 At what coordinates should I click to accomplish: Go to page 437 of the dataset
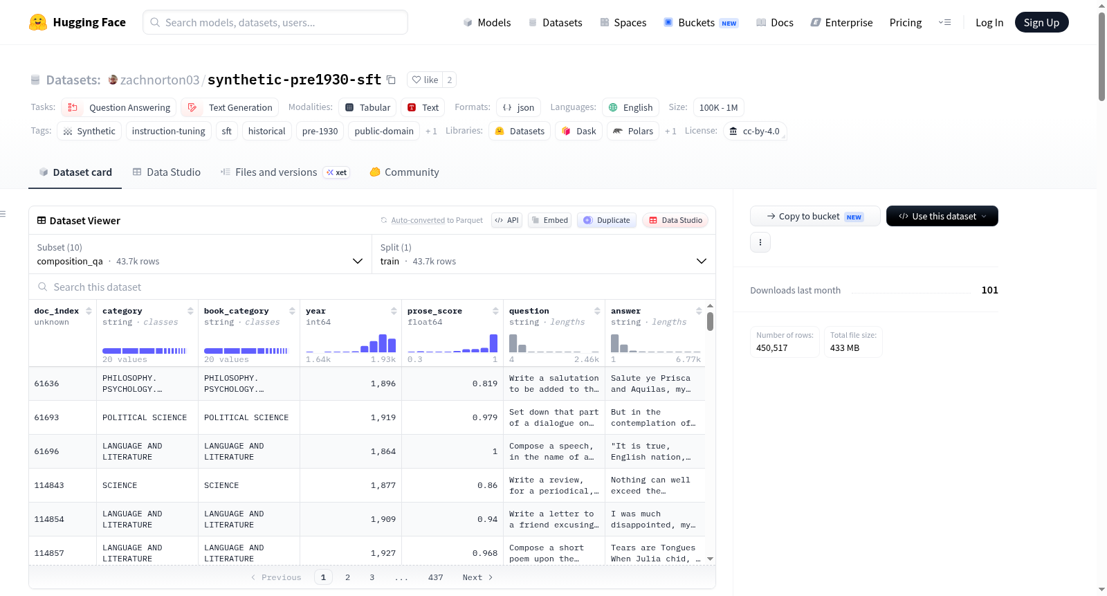pos(435,577)
